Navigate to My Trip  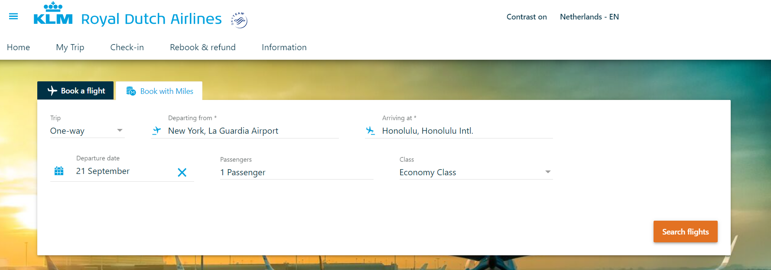tap(70, 47)
